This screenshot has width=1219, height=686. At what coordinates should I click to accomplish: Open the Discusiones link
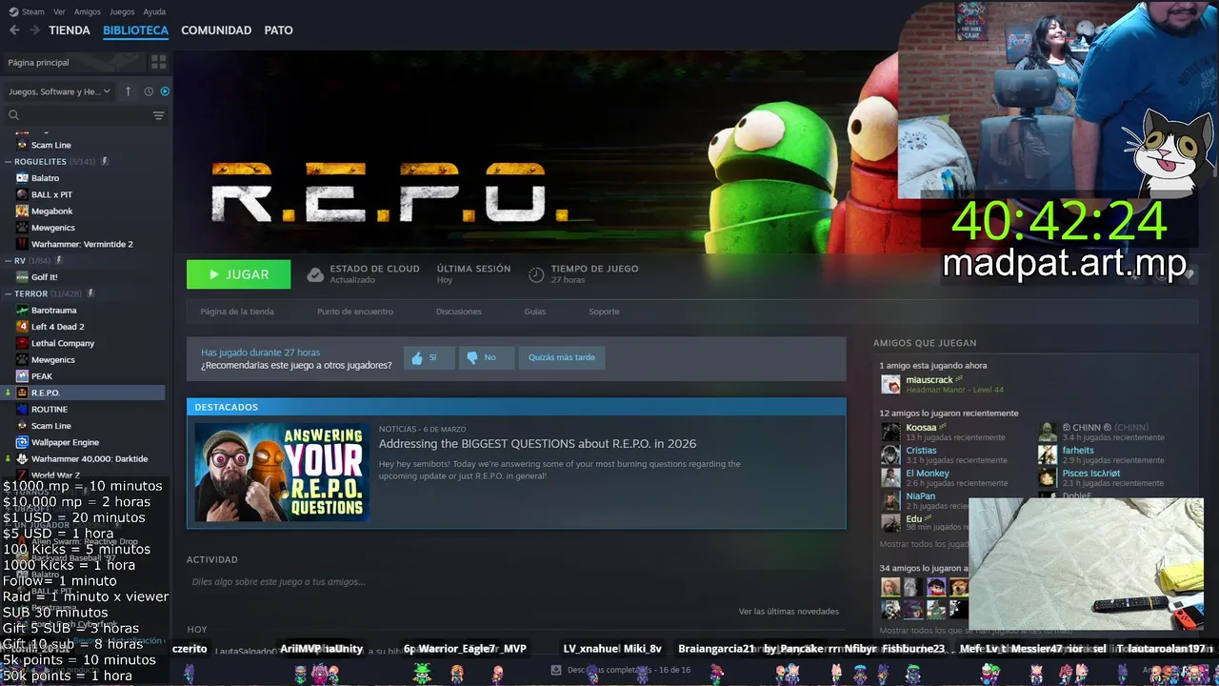point(459,312)
